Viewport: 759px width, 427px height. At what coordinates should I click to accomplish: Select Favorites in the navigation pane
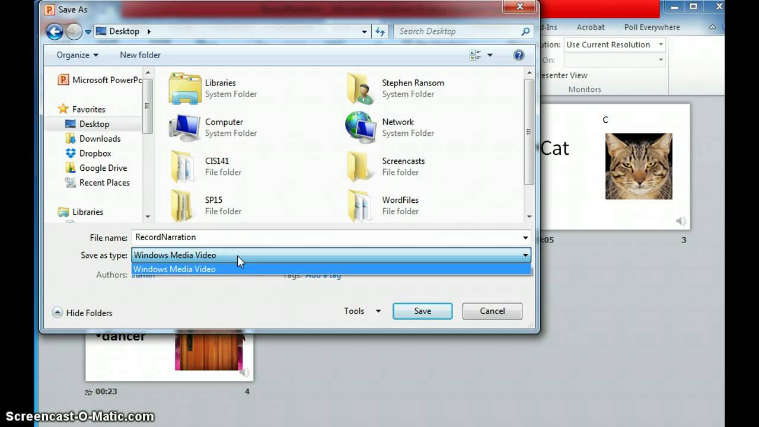tap(82, 109)
